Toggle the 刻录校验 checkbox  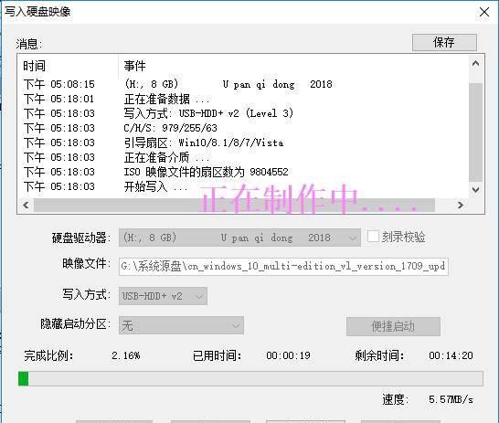pyautogui.click(x=373, y=237)
